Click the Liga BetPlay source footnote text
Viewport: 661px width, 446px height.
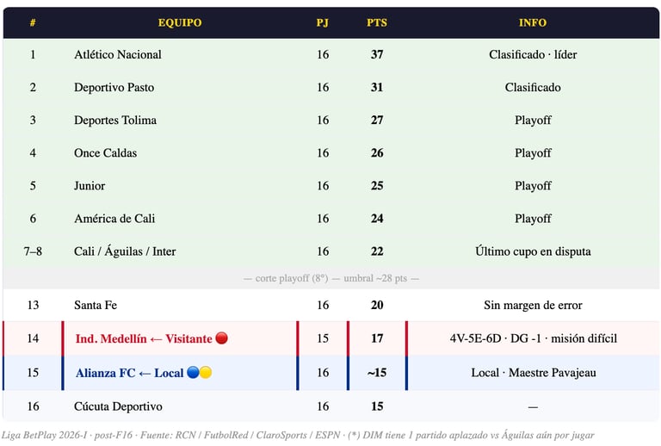click(298, 435)
